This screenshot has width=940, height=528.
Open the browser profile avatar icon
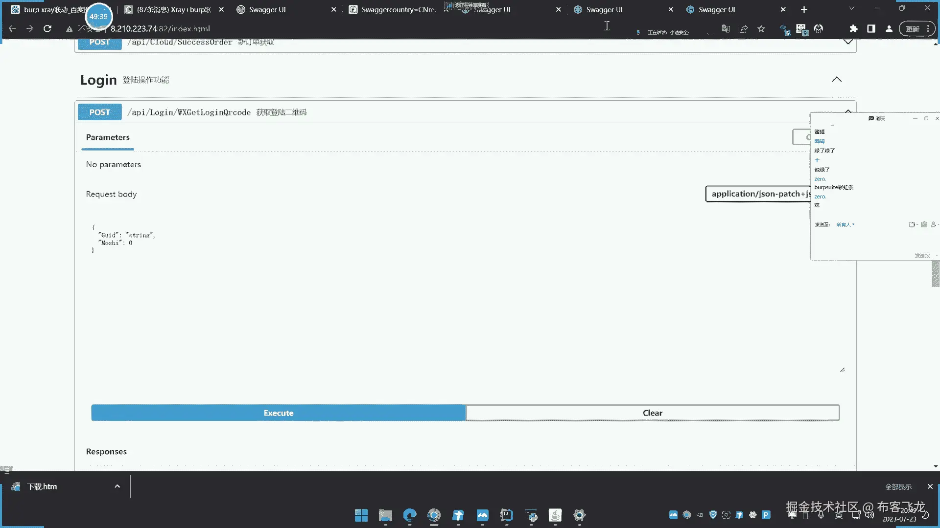tap(889, 29)
